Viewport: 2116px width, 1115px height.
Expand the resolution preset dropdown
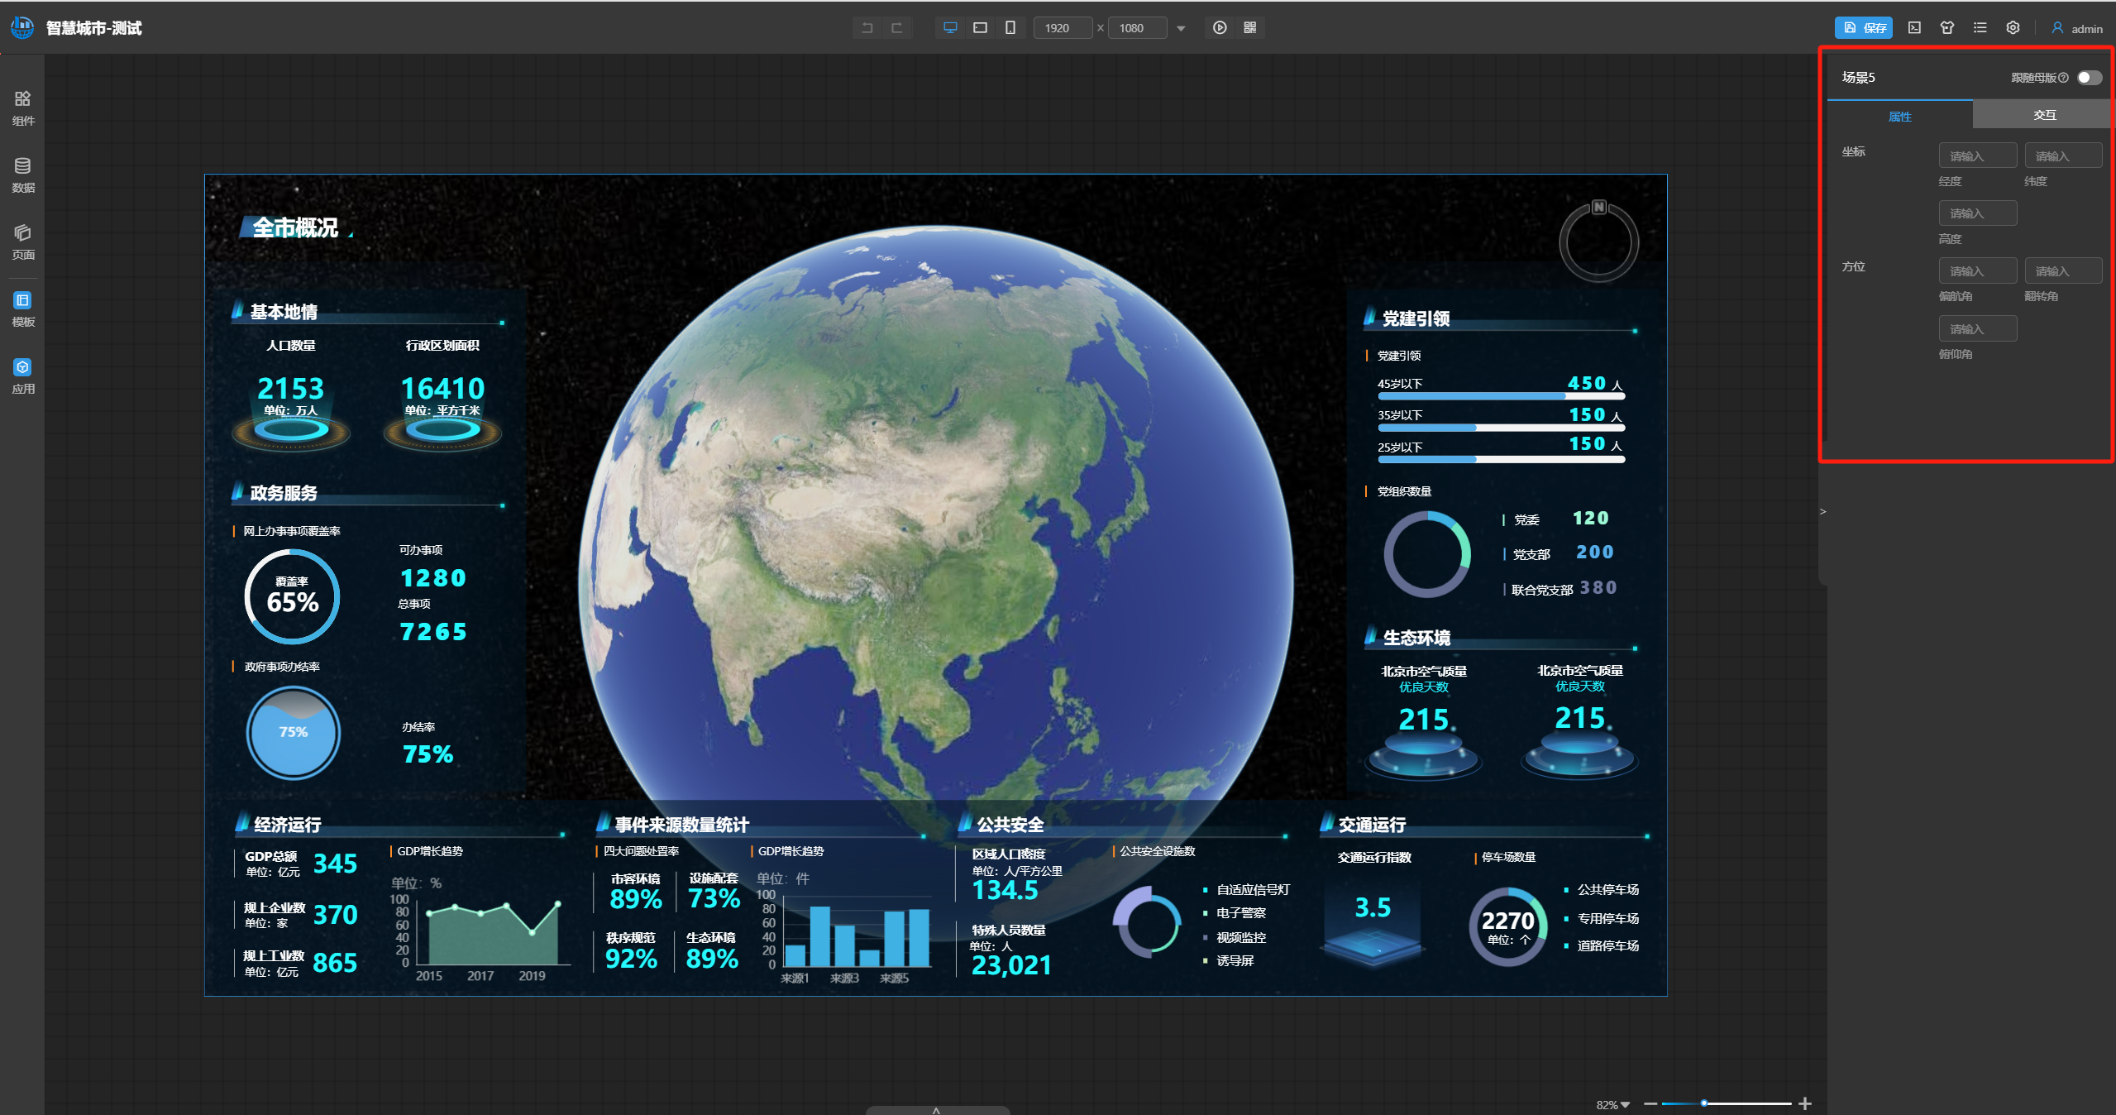pos(1181,29)
